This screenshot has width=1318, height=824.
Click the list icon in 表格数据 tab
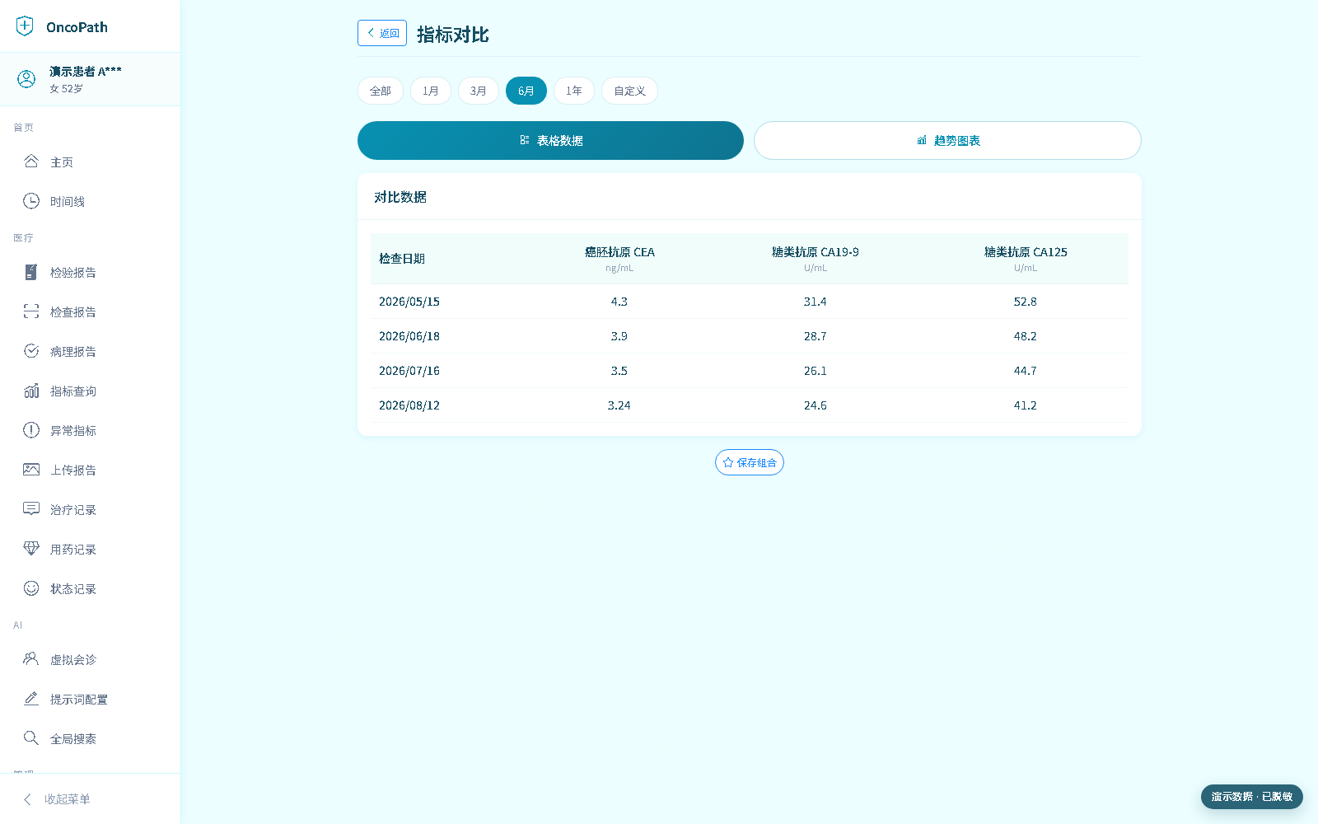[525, 140]
